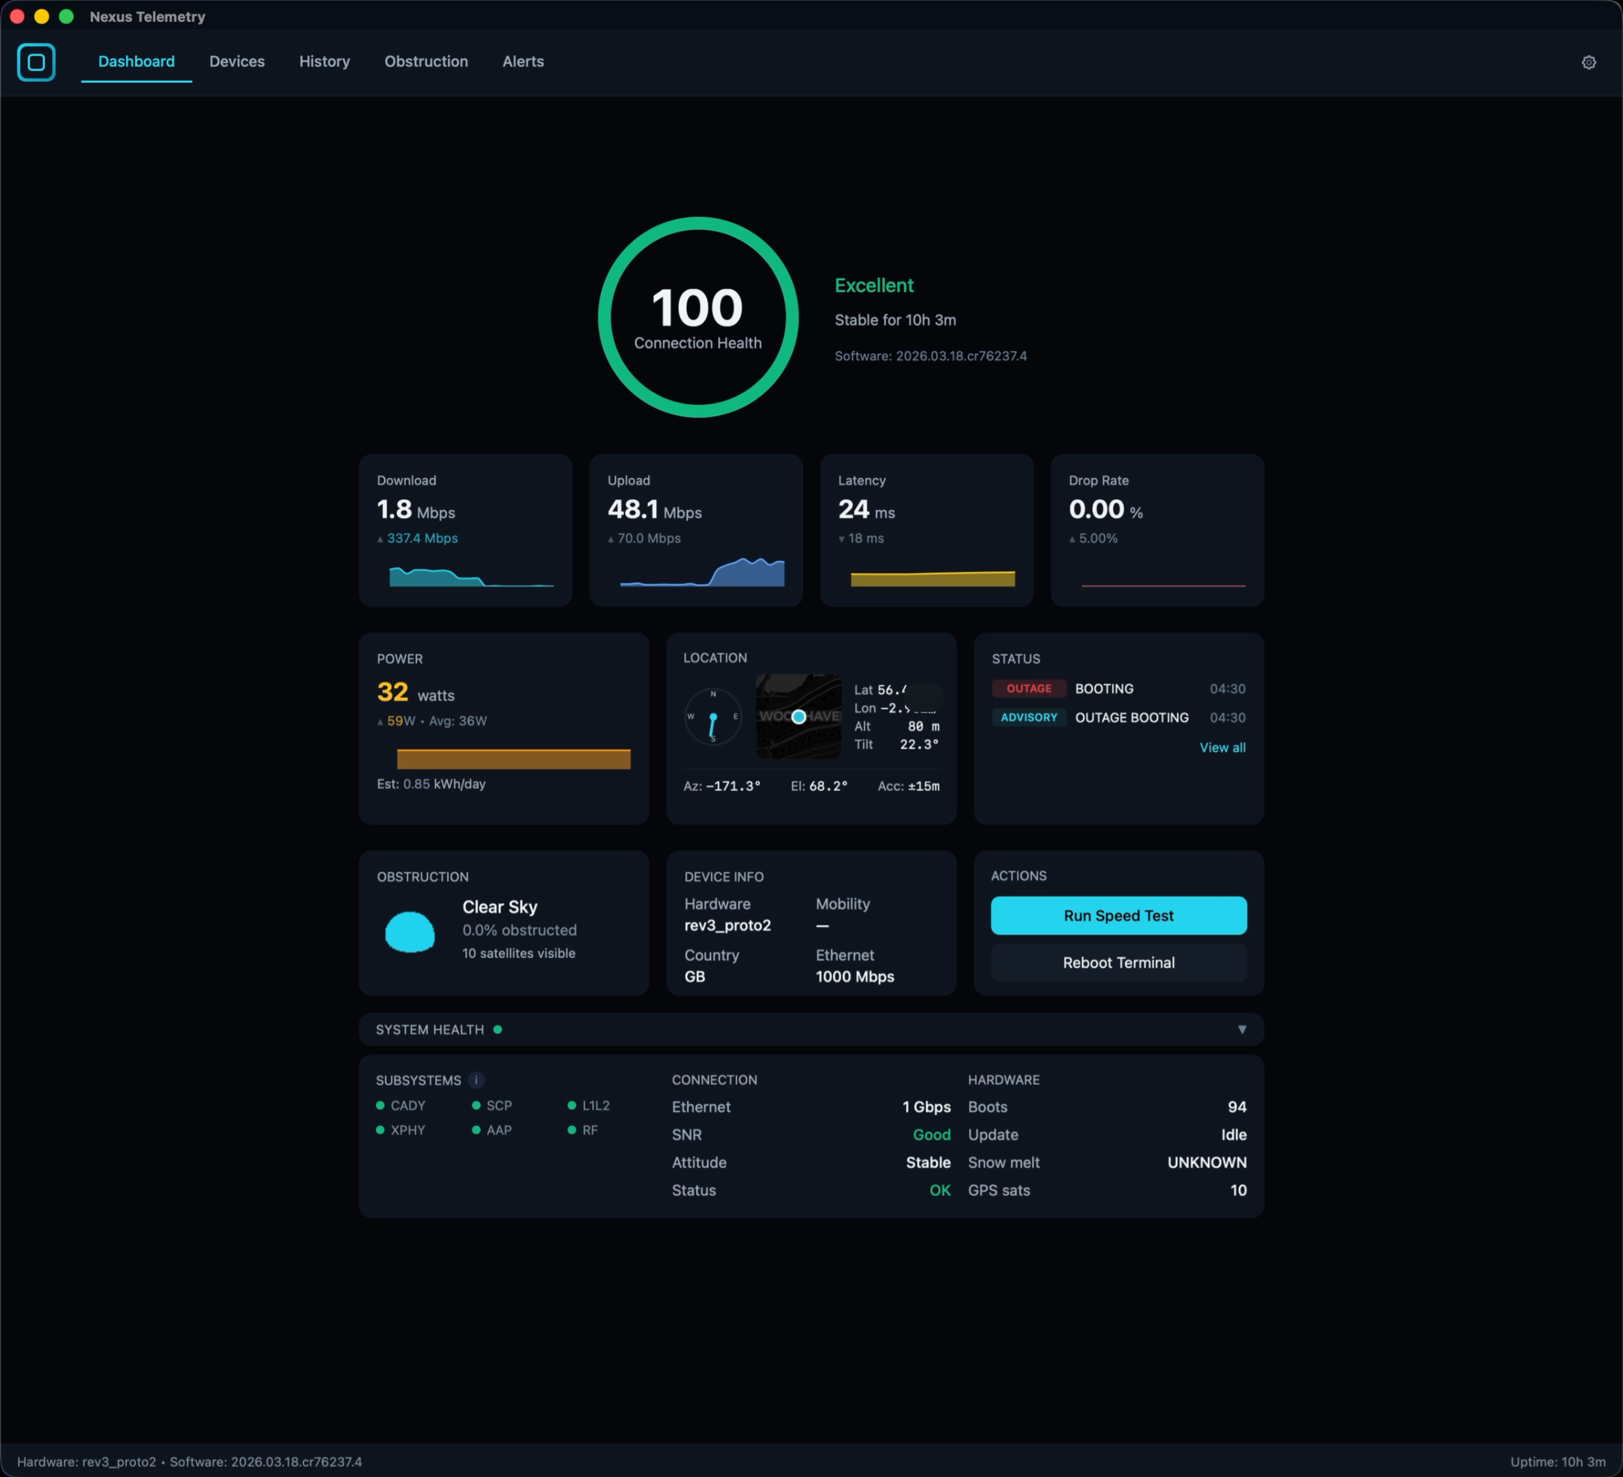1623x1477 pixels.
Task: Click the ADVISORY status badge
Action: pos(1029,717)
